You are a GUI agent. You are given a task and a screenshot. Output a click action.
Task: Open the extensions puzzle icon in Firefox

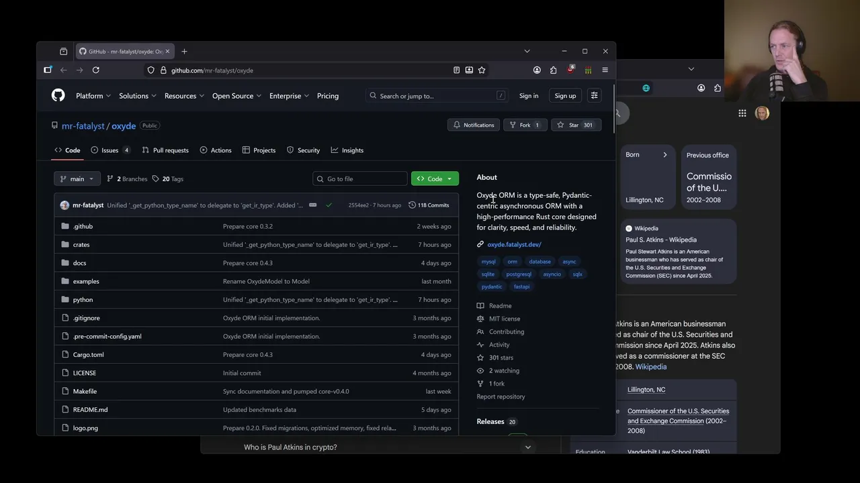553,70
